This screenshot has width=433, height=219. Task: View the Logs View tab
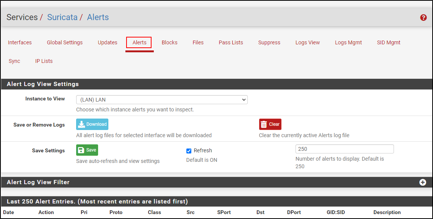[x=308, y=42]
